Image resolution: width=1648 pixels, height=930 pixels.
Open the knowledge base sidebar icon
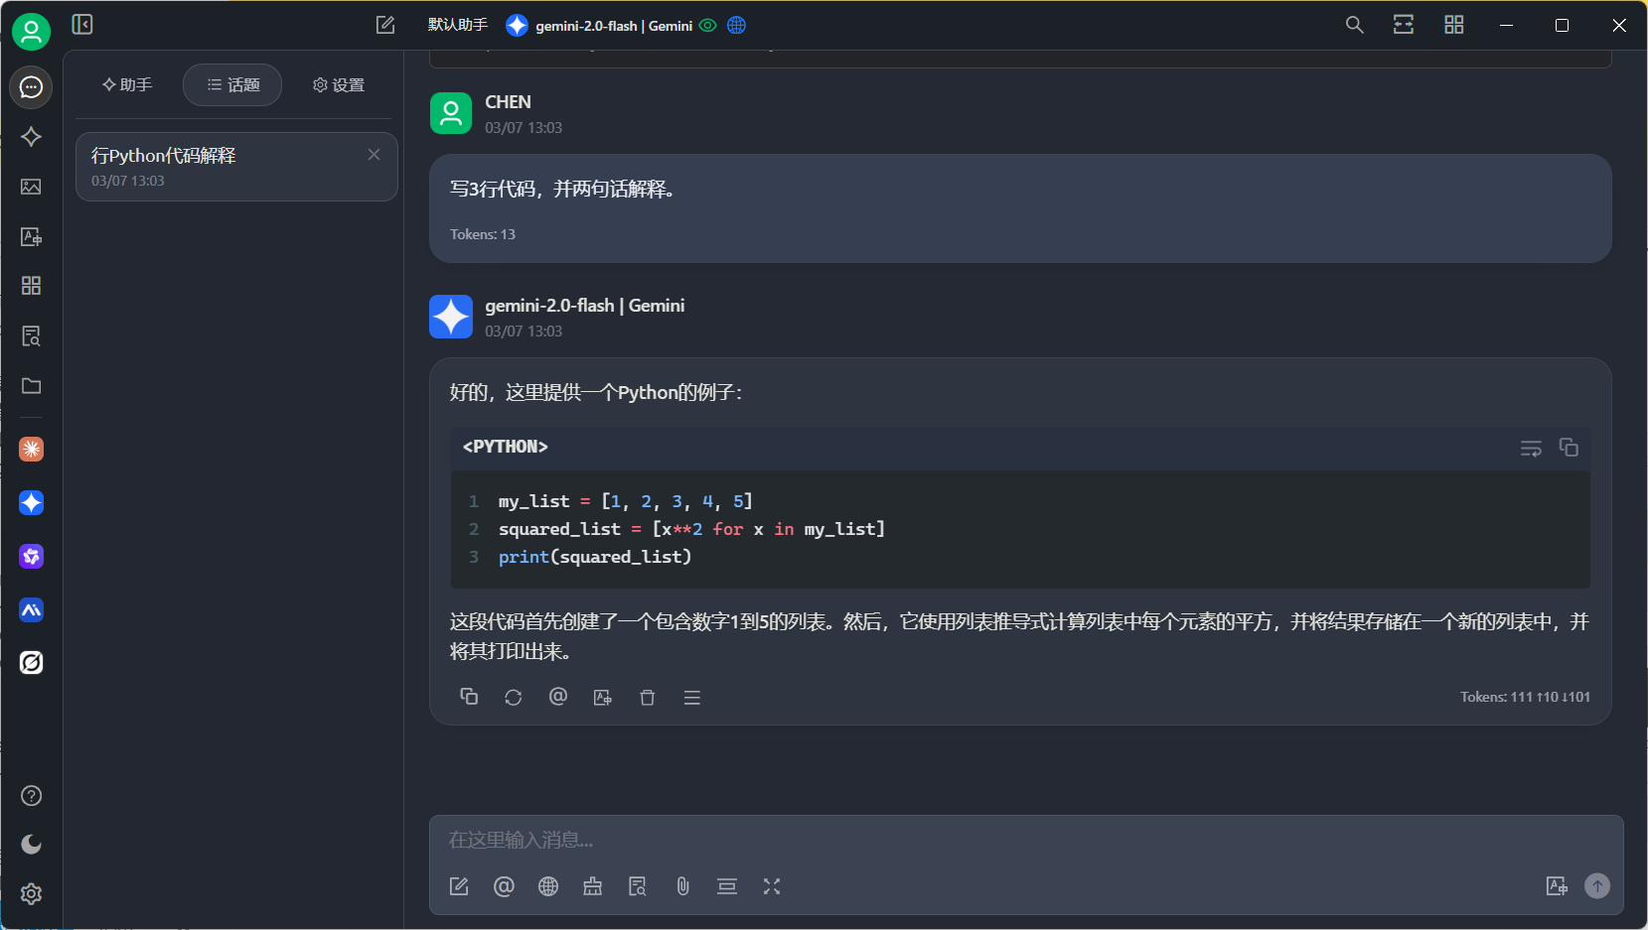click(x=31, y=336)
